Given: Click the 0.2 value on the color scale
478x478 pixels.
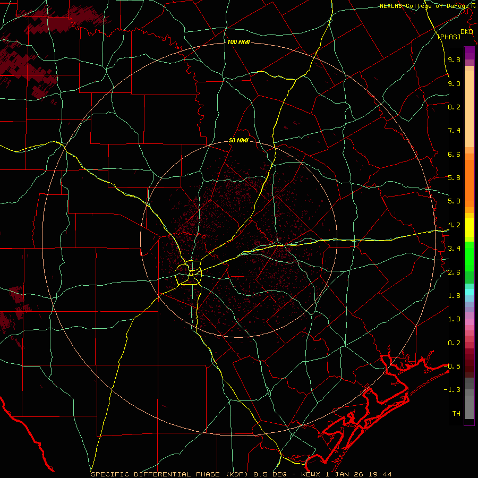Looking at the screenshot, I should pyautogui.click(x=454, y=343).
